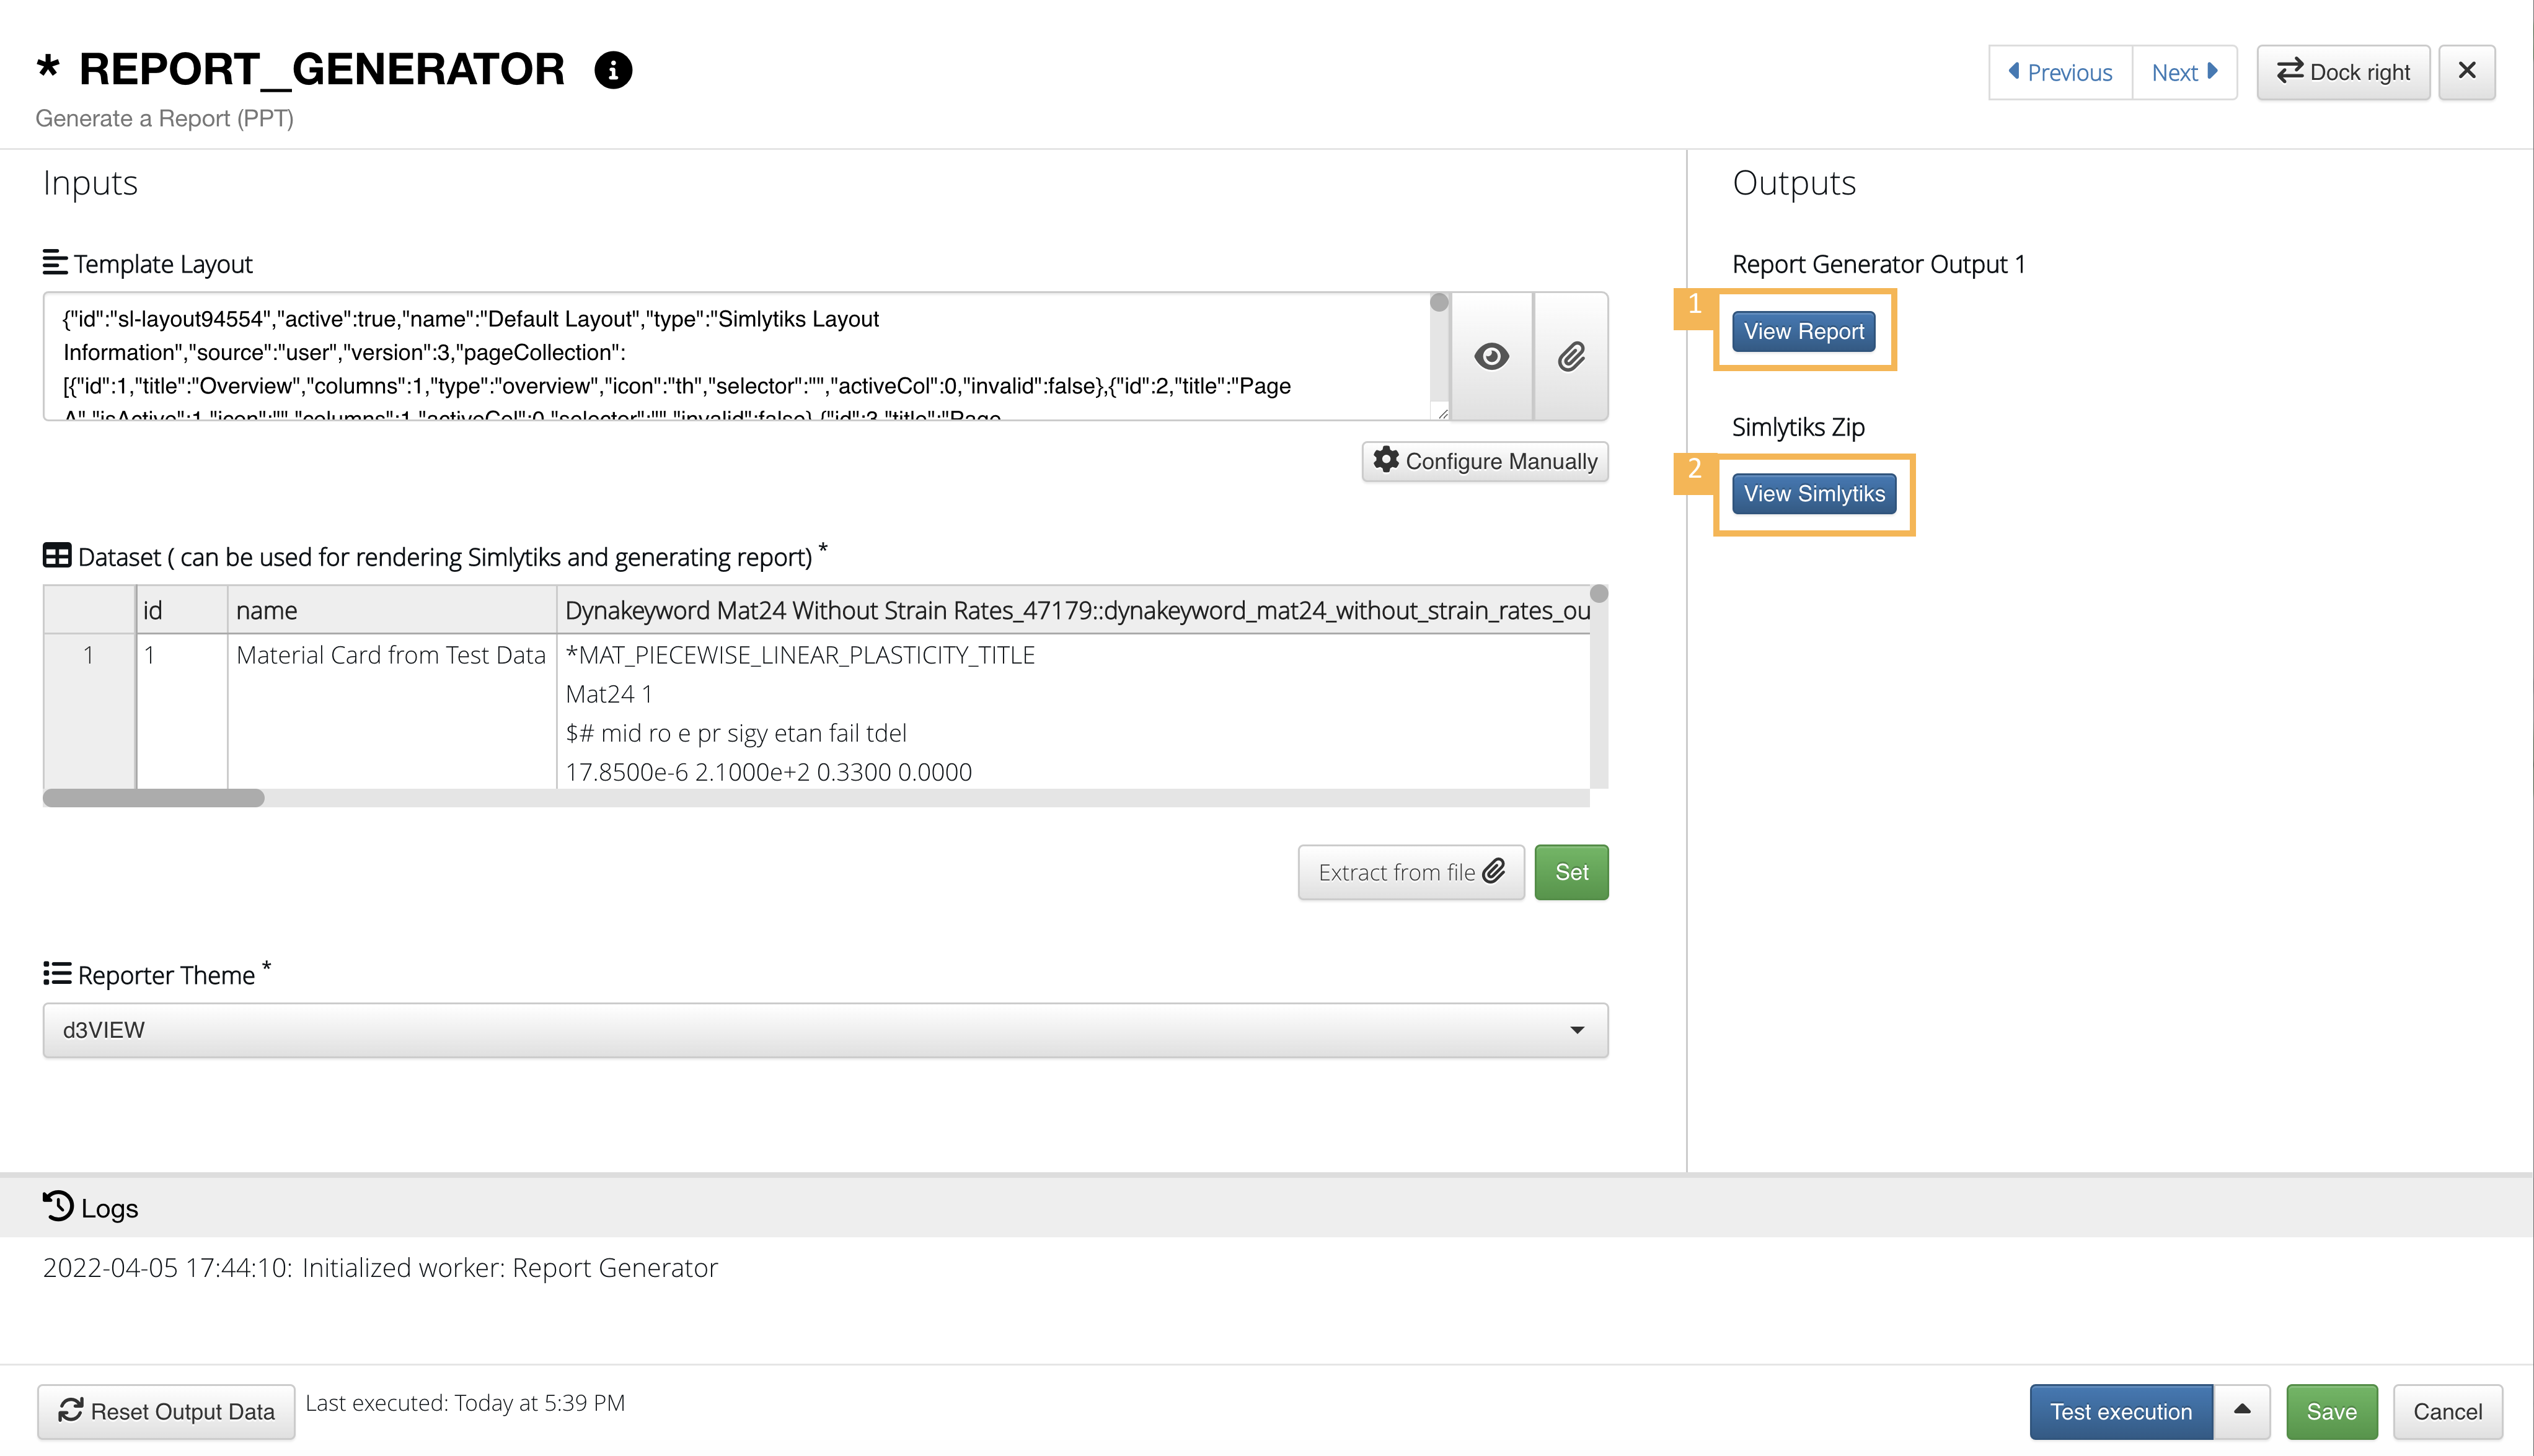
Task: Expand Test execution options caret
Action: (x=2242, y=1411)
